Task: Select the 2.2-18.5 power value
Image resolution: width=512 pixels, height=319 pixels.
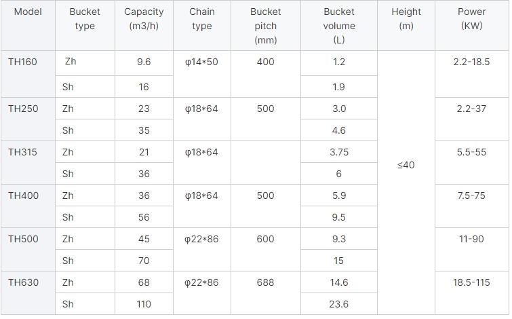Action: pyautogui.click(x=471, y=62)
